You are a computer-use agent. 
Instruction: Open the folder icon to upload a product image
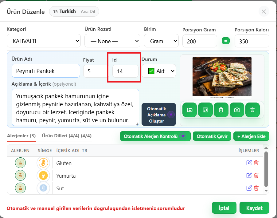point(189,110)
